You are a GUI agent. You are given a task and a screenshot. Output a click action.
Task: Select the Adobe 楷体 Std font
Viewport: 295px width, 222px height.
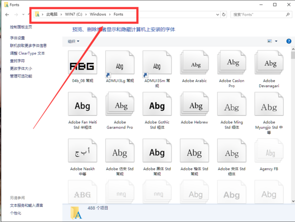[x=194, y=150]
